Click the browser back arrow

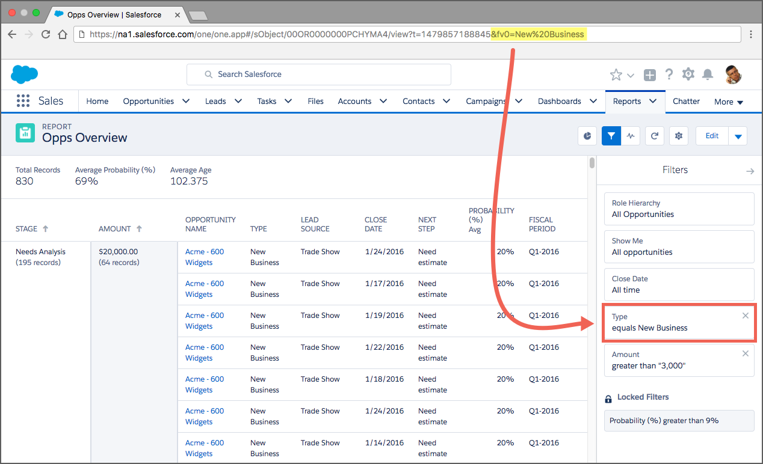coord(12,34)
